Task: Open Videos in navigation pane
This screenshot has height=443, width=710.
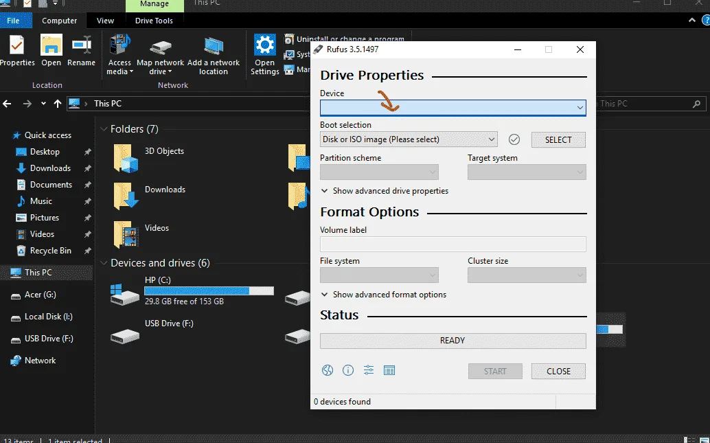Action: click(x=35, y=234)
